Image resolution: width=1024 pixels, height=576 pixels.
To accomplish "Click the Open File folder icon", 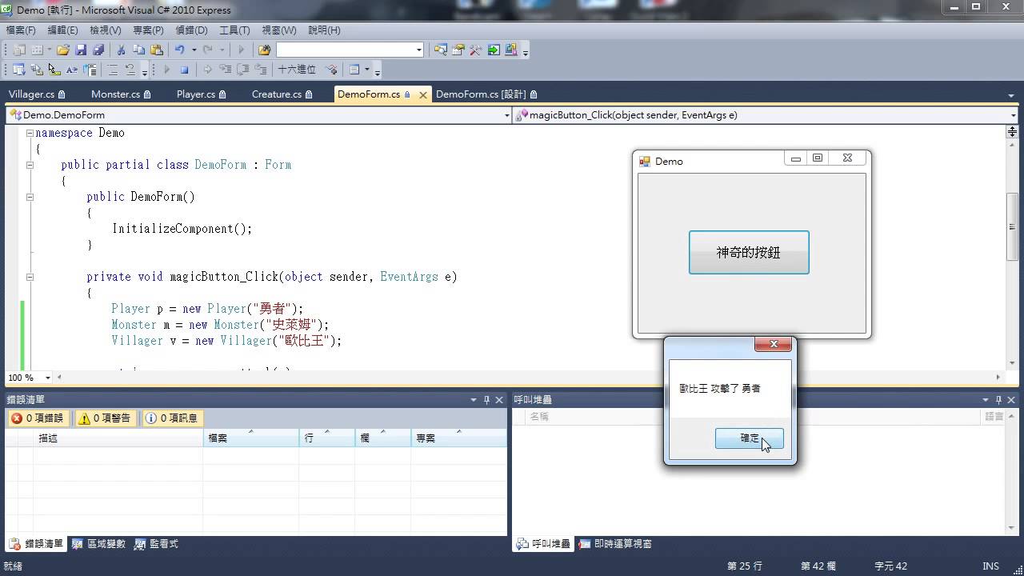I will pyautogui.click(x=62, y=50).
